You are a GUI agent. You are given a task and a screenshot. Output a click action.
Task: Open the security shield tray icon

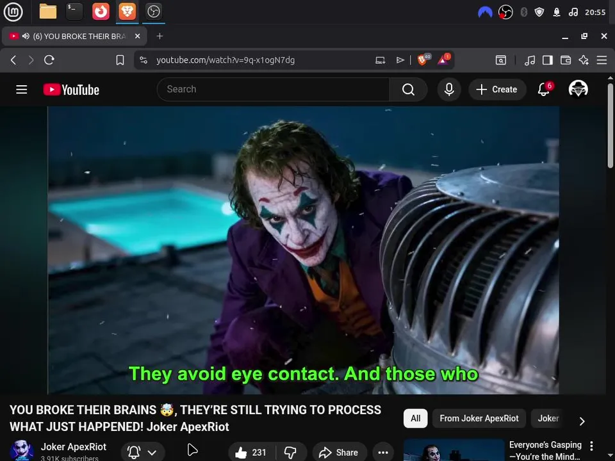coord(539,12)
